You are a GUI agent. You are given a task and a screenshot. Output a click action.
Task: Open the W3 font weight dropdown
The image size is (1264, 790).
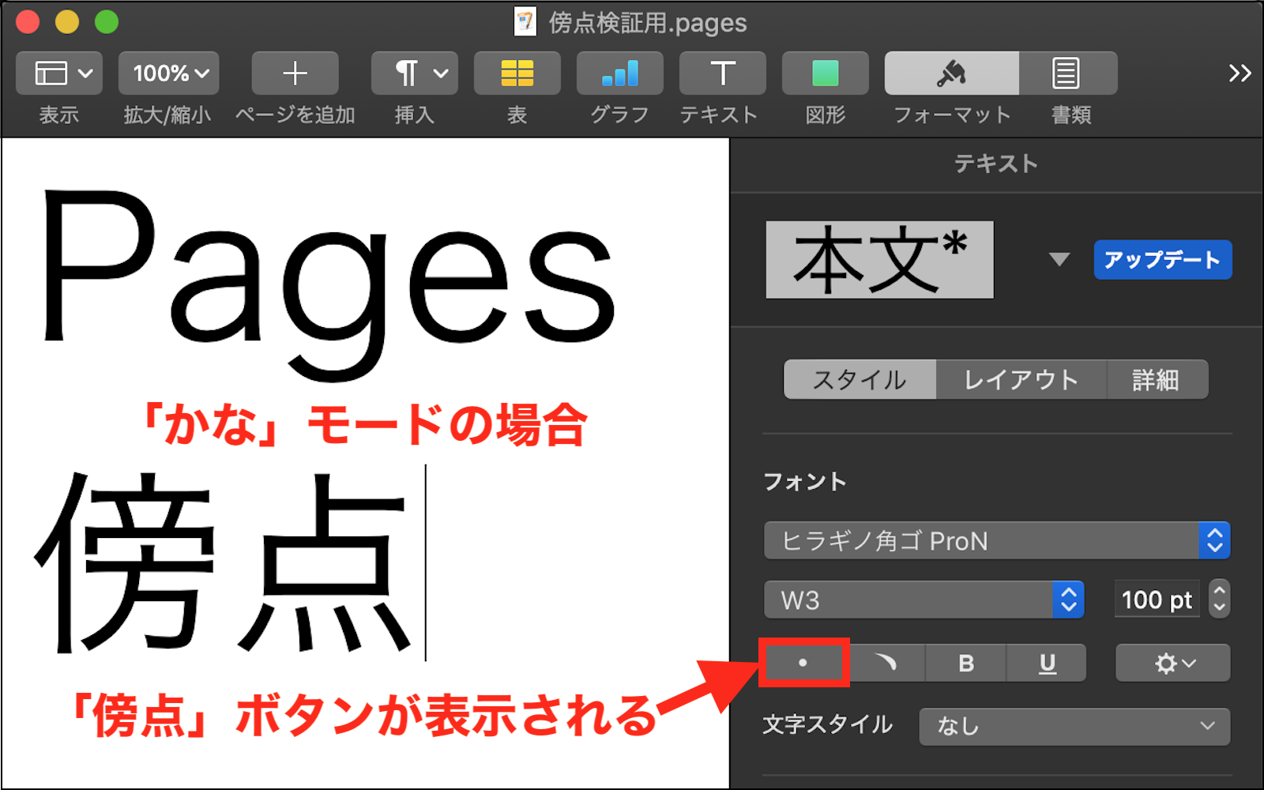click(x=923, y=600)
